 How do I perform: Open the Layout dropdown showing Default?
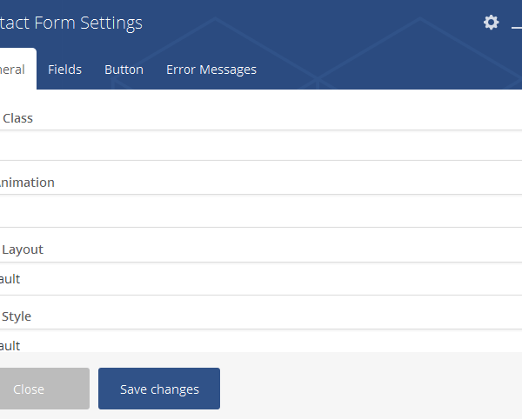(261, 279)
